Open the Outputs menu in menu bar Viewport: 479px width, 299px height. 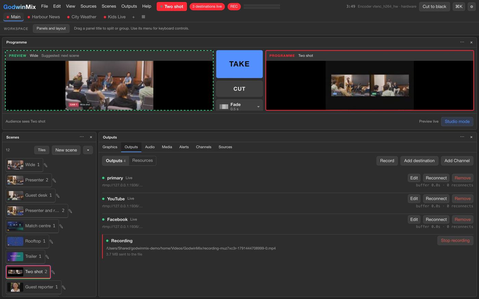pyautogui.click(x=129, y=6)
